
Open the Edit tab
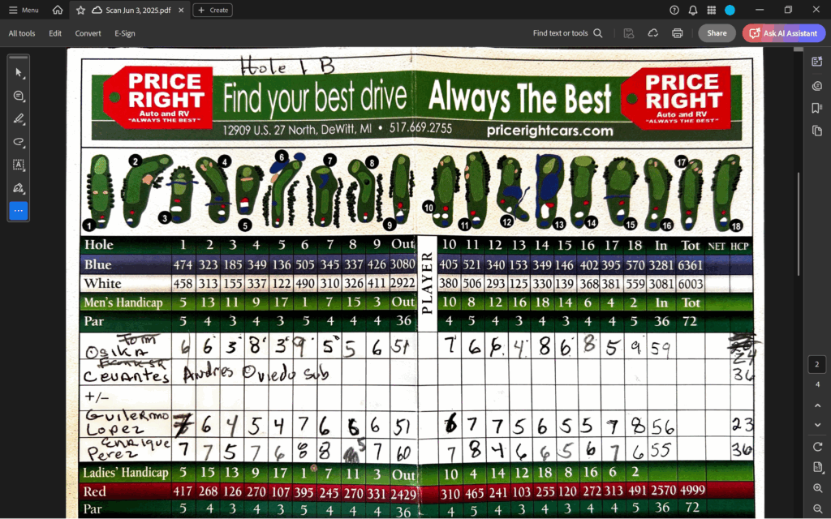tap(55, 33)
